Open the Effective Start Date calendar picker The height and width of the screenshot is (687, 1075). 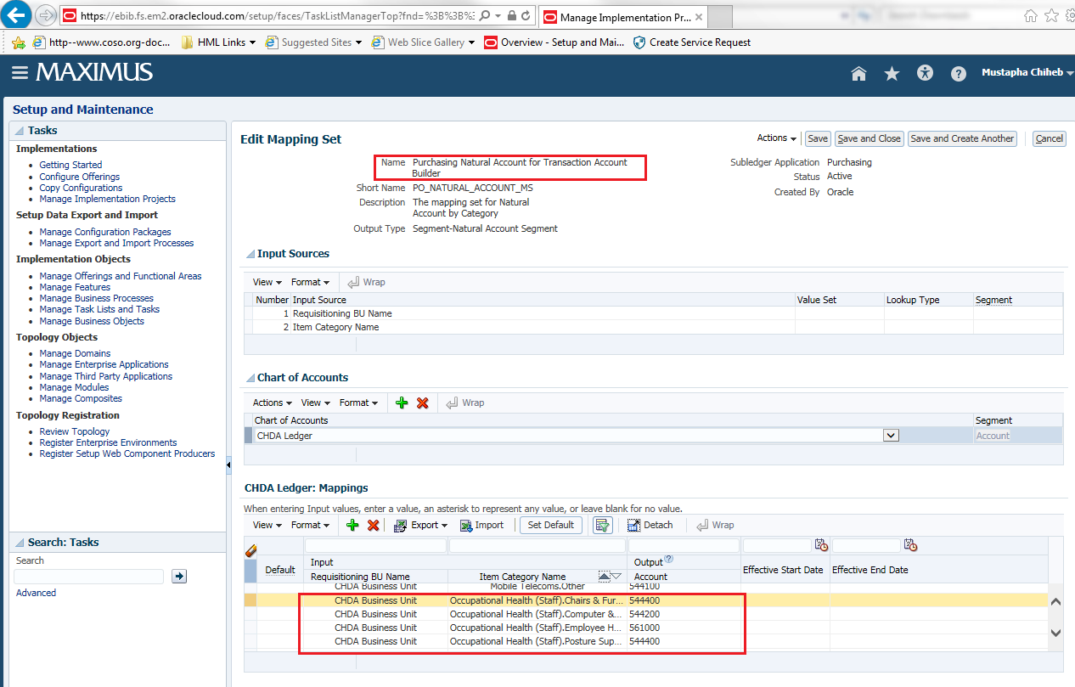tap(821, 544)
